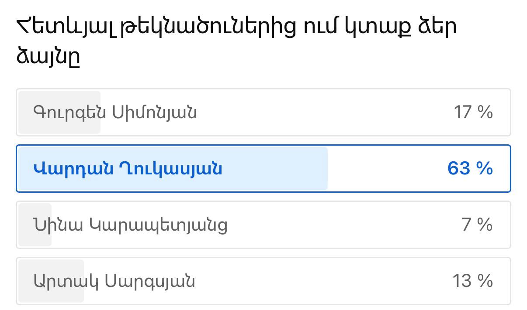Click empty area of Նինա Կարապետյանց row
The image size is (527, 310).
click(341, 225)
